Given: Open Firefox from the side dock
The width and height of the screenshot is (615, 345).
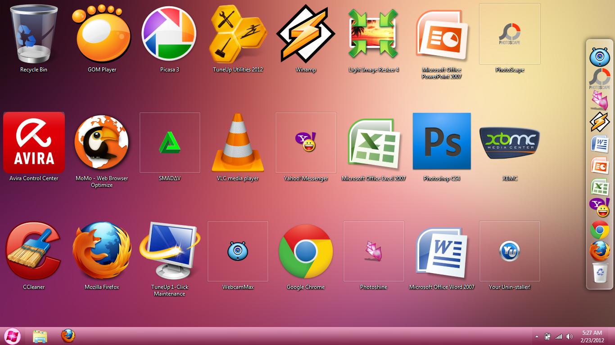Looking at the screenshot, I should pos(599,251).
